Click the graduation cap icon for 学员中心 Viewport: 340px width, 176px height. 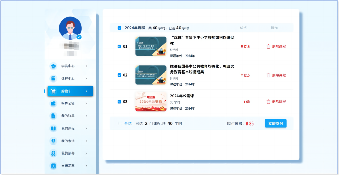(x=53, y=66)
